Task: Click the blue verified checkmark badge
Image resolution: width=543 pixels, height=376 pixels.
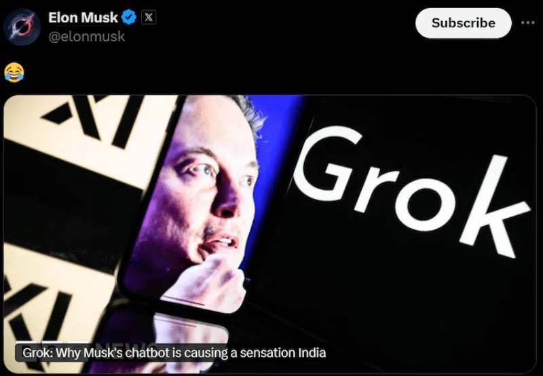Action: (129, 17)
